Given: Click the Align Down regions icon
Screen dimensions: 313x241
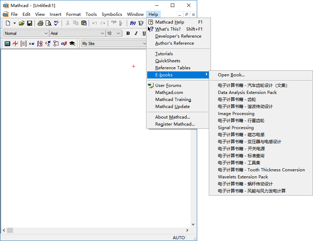Looking at the screenshot, I should (120, 23).
